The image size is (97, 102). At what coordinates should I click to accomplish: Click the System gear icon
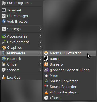tap(4, 70)
